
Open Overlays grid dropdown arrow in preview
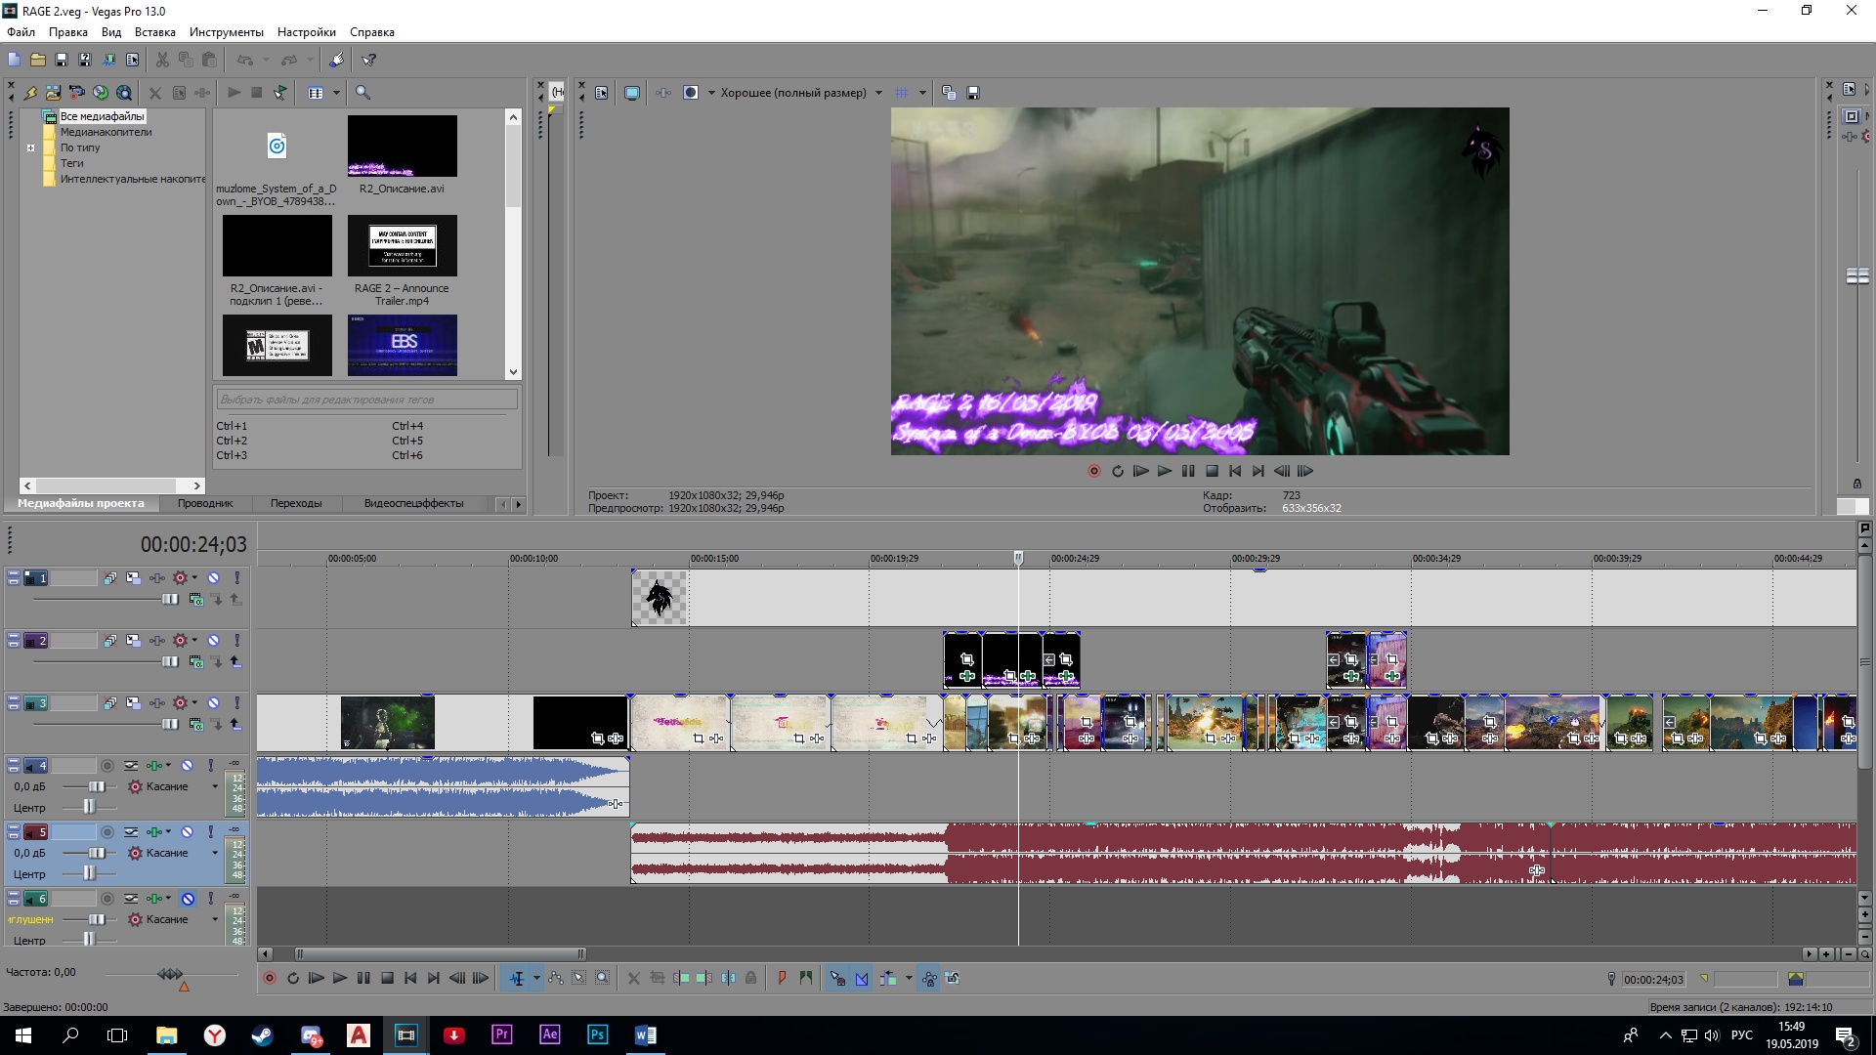tap(921, 93)
